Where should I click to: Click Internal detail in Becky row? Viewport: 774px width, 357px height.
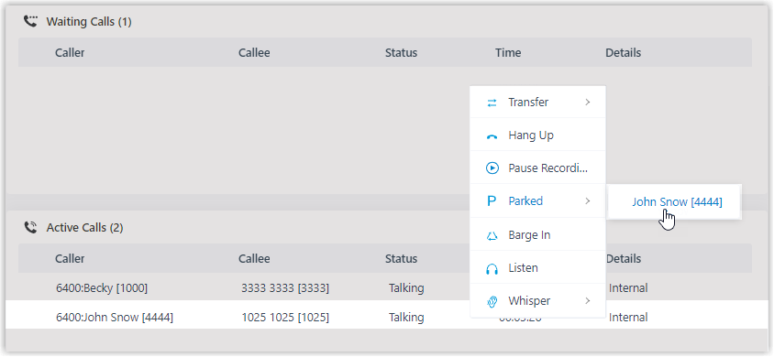[628, 288]
